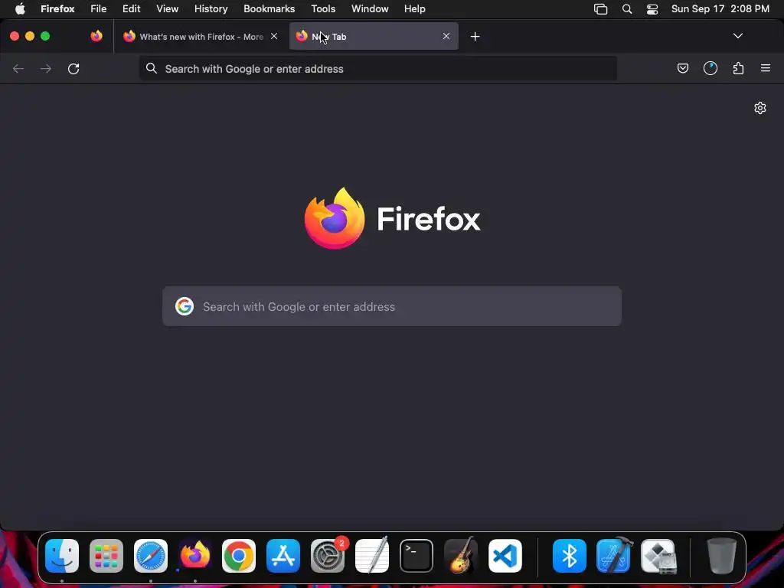Open the Help menu
Image resolution: width=784 pixels, height=588 pixels.
click(414, 9)
